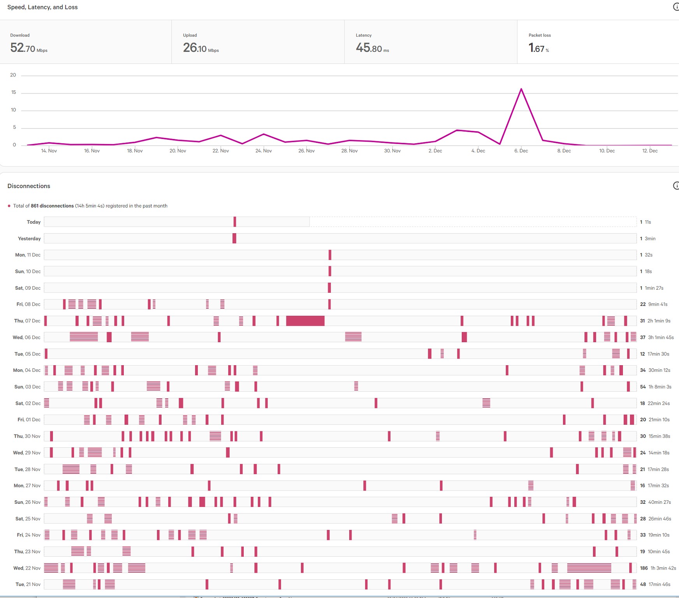This screenshot has height=598, width=679.
Task: Click the Sat, 25 Nov row label
Action: pos(28,519)
